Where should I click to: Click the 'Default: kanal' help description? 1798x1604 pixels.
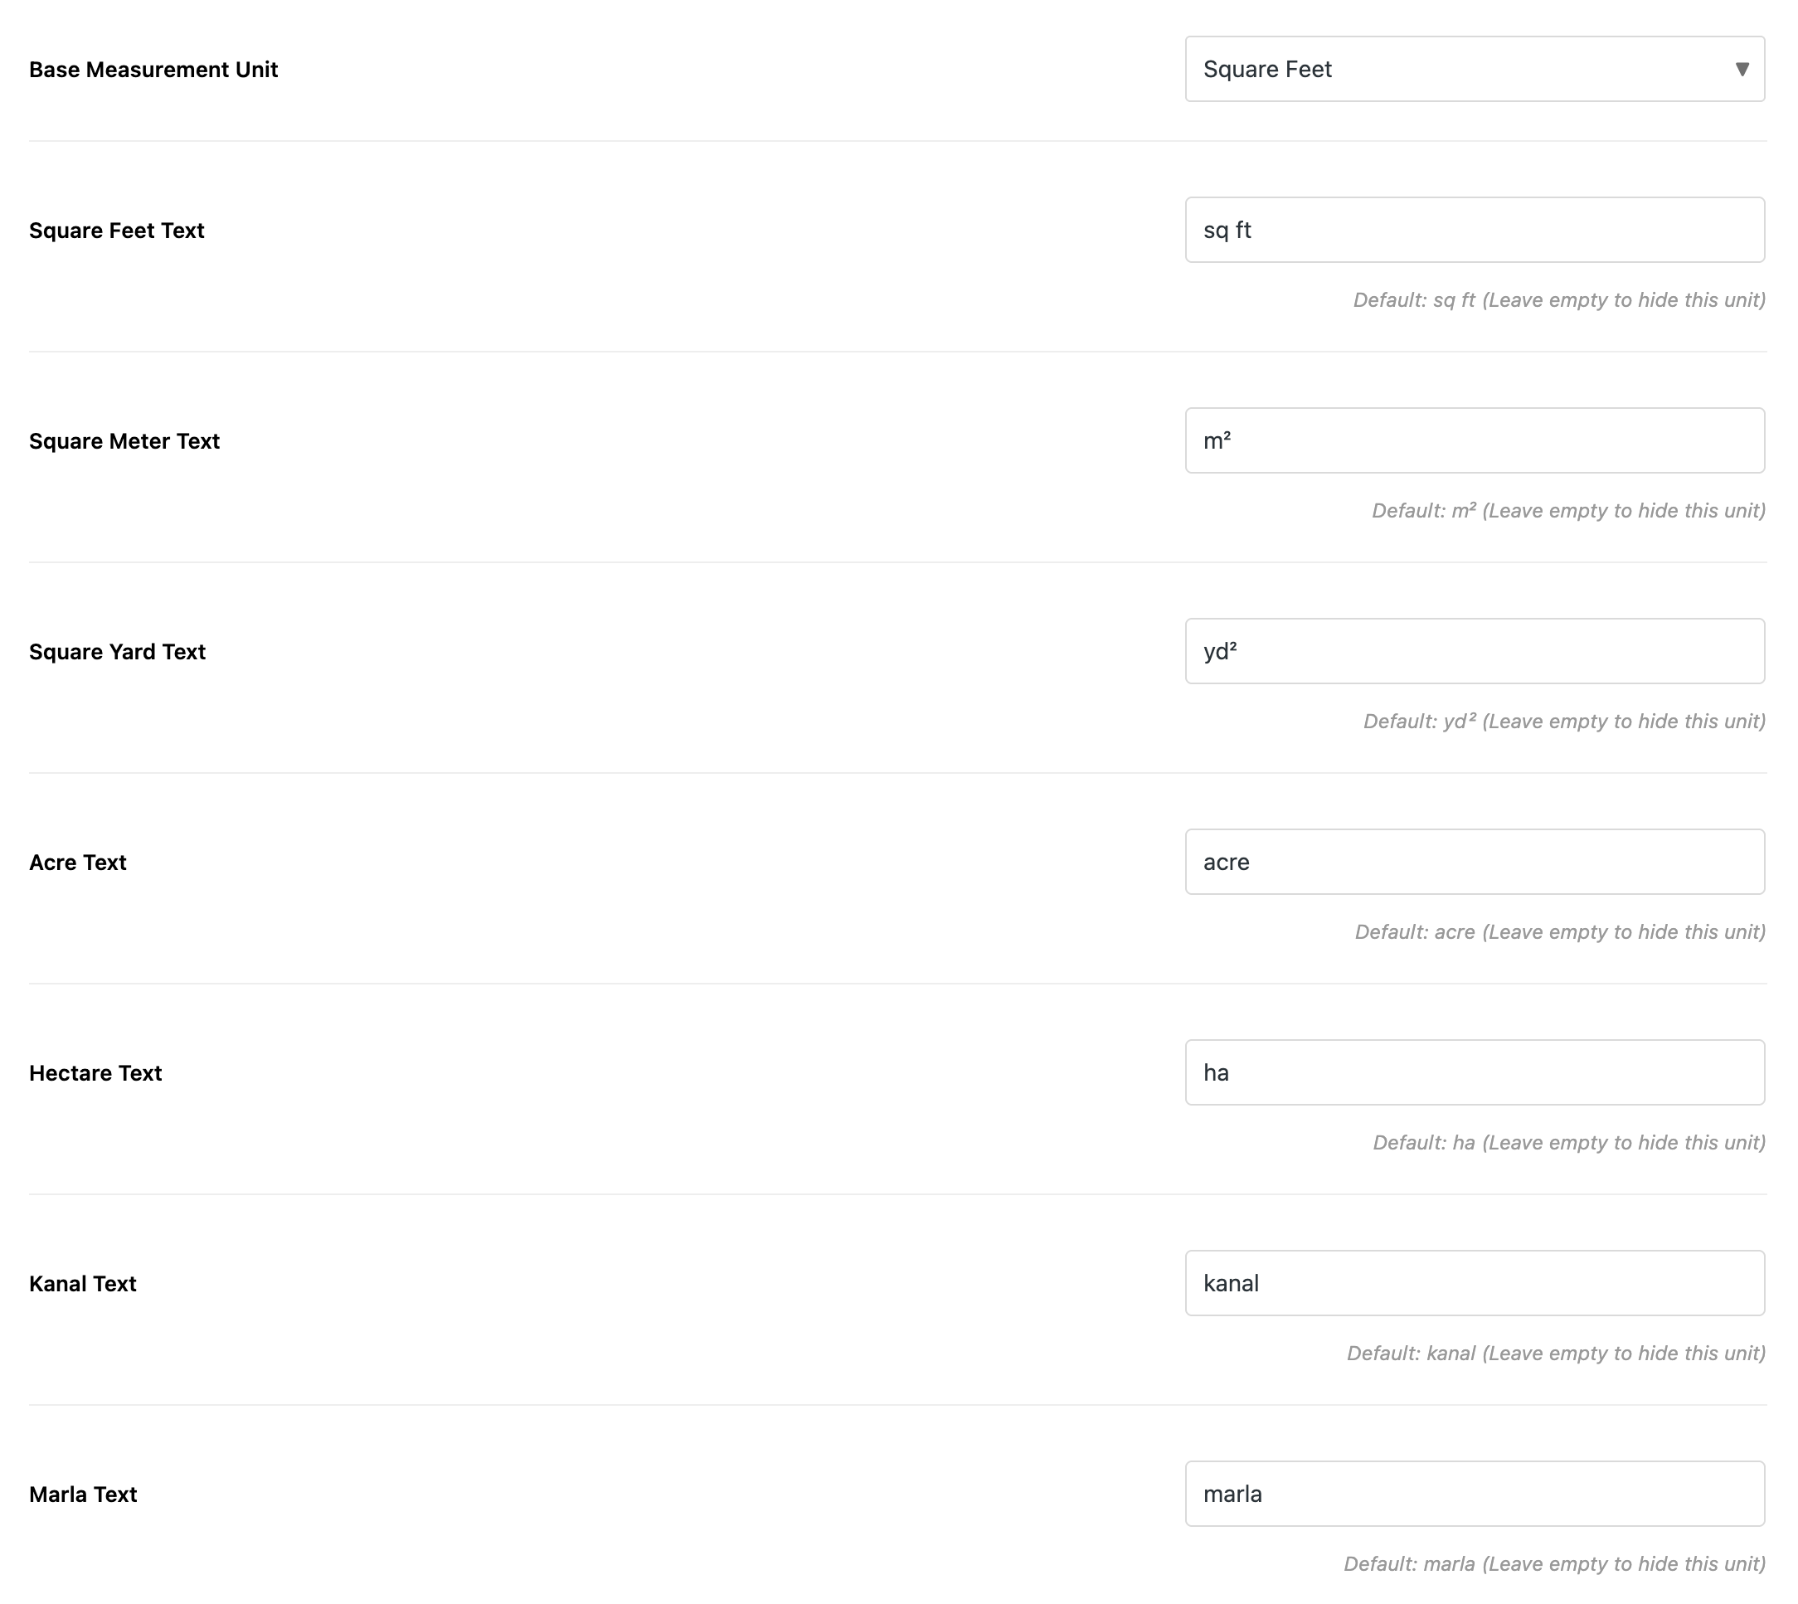1556,1354
